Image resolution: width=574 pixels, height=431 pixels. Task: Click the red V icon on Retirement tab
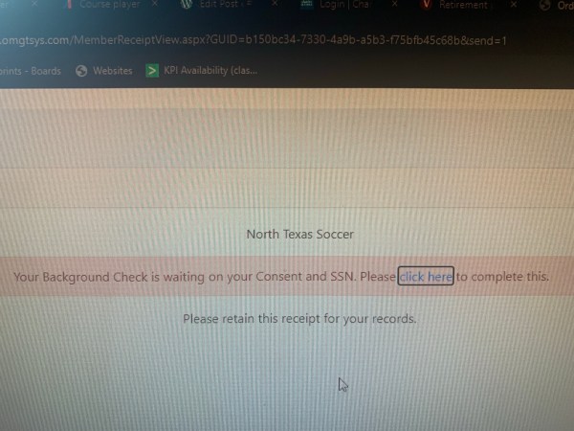pyautogui.click(x=426, y=5)
